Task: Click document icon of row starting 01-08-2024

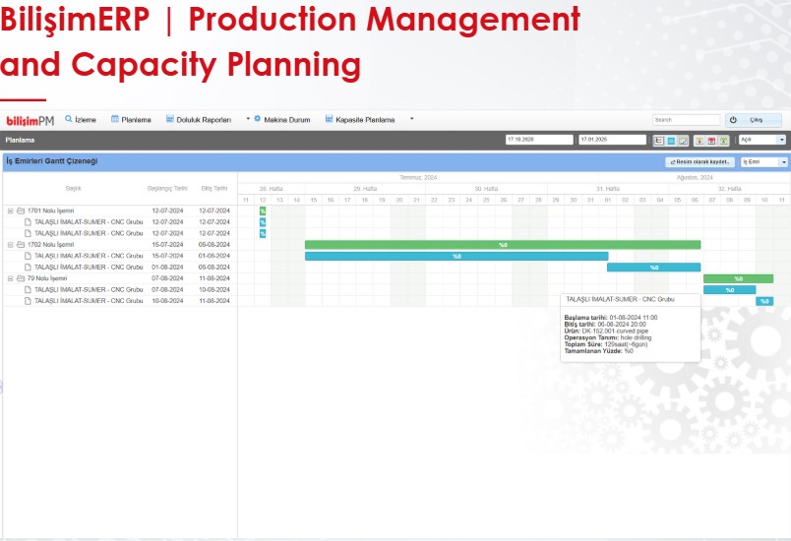Action: (x=28, y=267)
